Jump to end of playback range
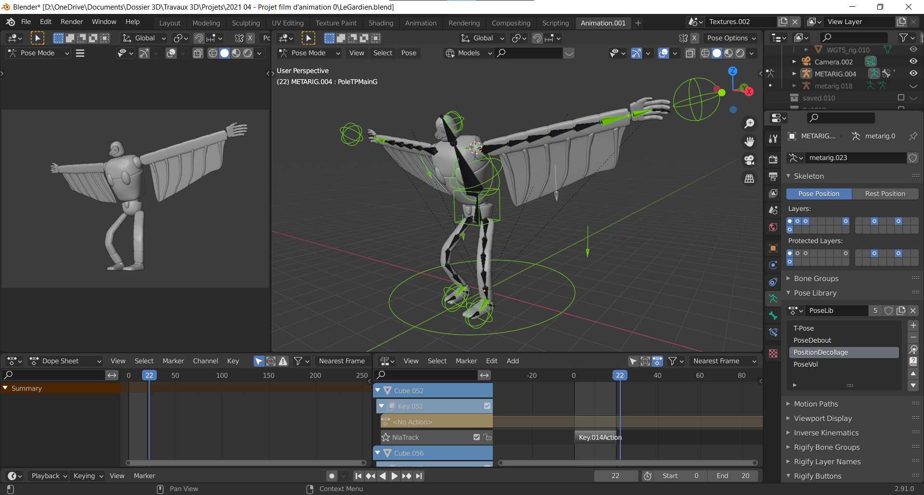The width and height of the screenshot is (924, 495). click(419, 476)
